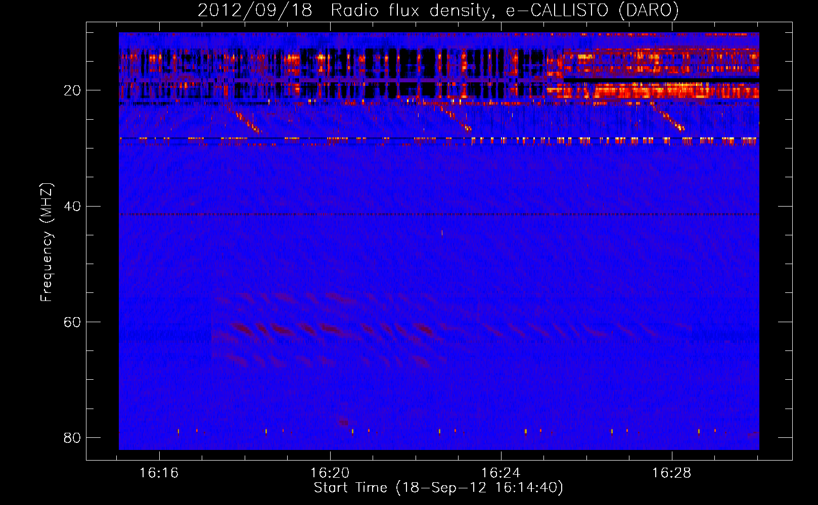Click the 'Start Time (18-Sep-12 16:14:40)' x-axis label
The image size is (818, 505).
pyautogui.click(x=438, y=488)
